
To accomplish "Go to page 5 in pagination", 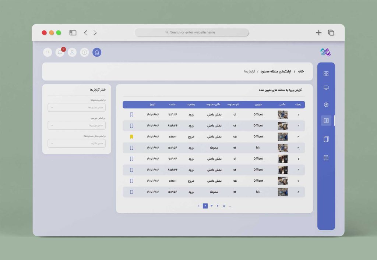I will pyautogui.click(x=224, y=206).
